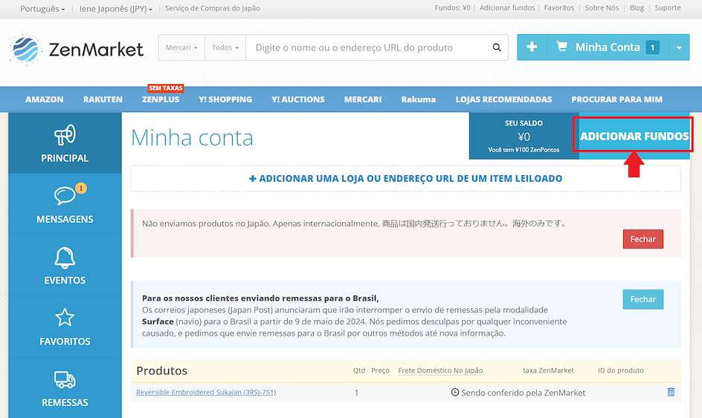Open the Y! SHOPPING menu tab
This screenshot has width=702, height=418.
tap(225, 99)
